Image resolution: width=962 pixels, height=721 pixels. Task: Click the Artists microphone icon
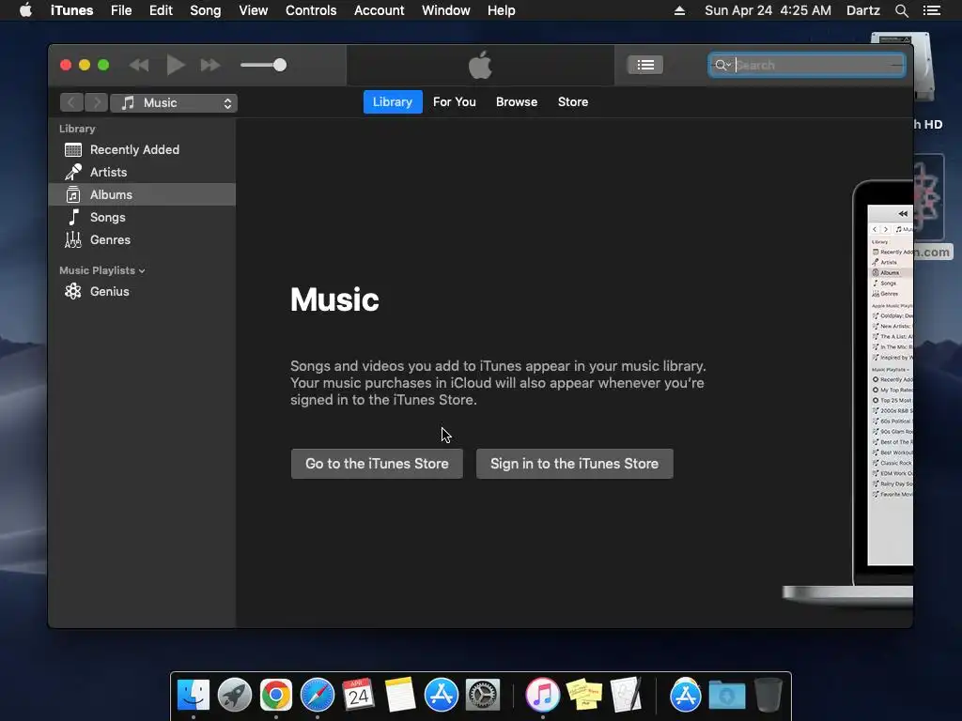pos(73,173)
